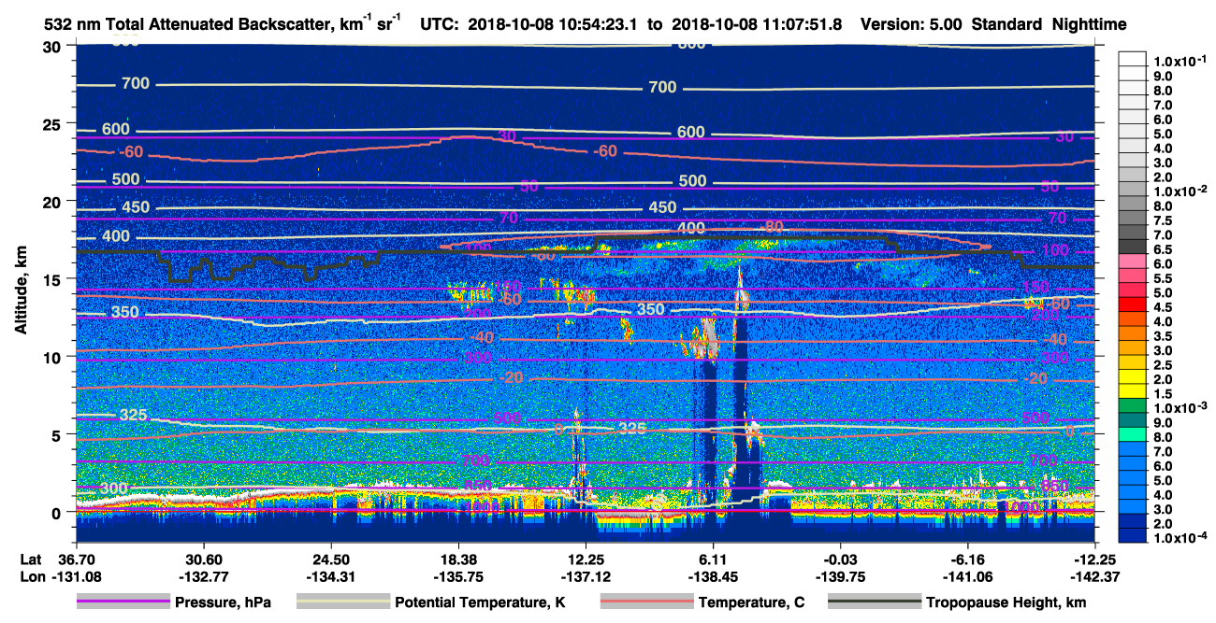Click the colorbar label '1.0x10-2'
Image resolution: width=1216 pixels, height=623 pixels.
pyautogui.click(x=1180, y=191)
